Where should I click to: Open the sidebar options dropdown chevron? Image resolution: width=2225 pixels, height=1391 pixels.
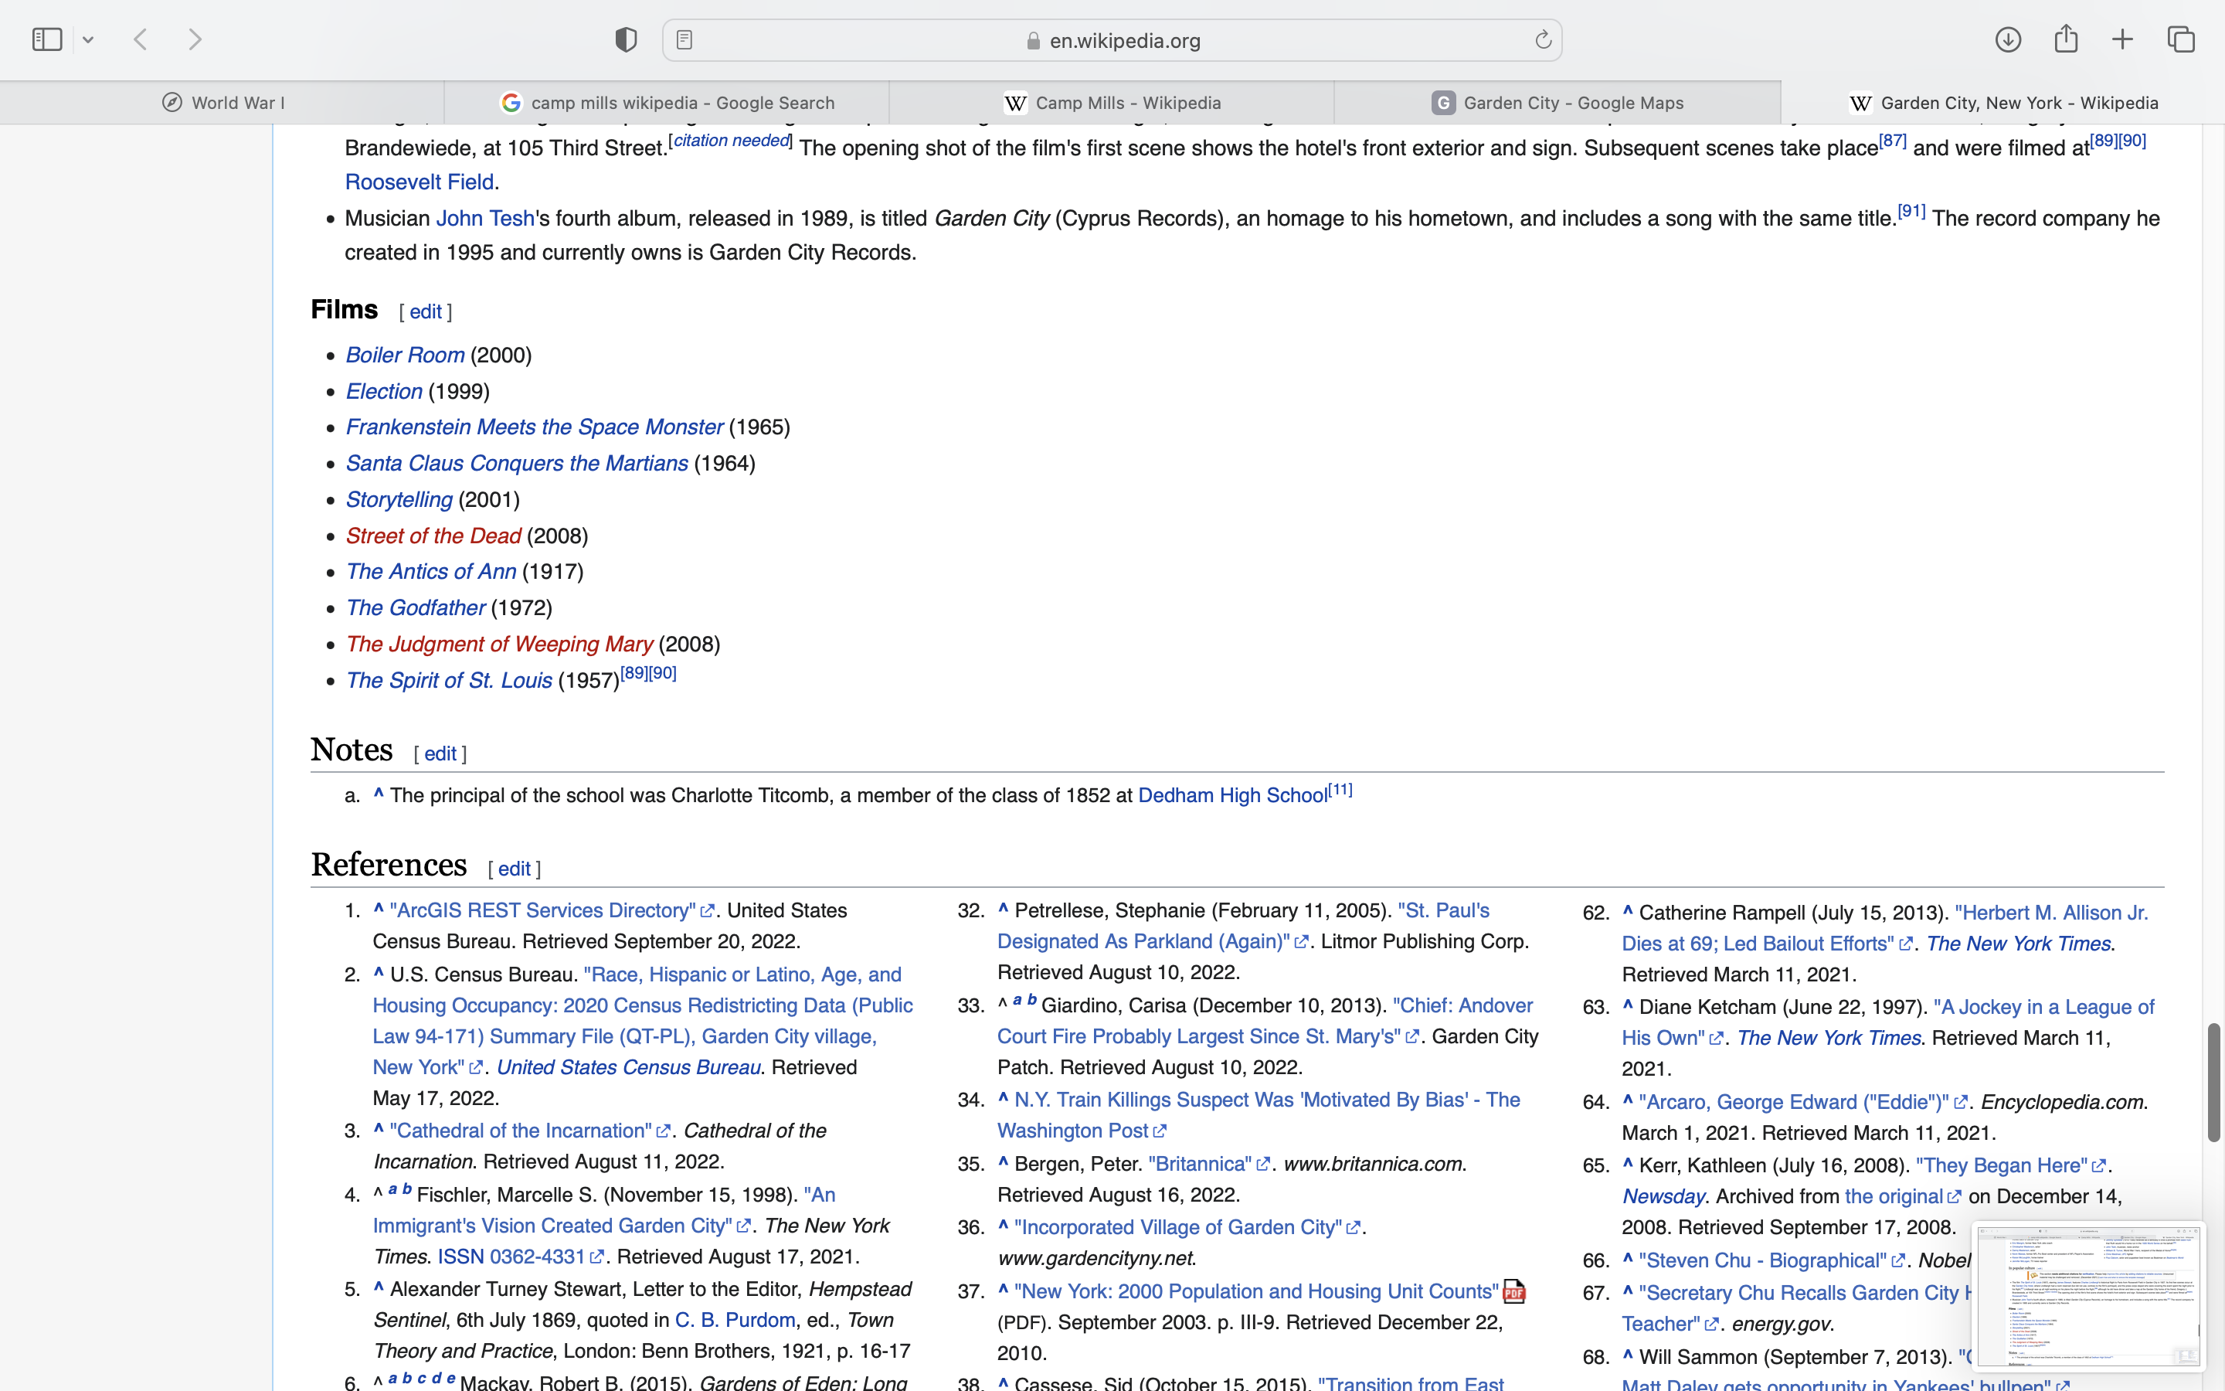tap(88, 39)
